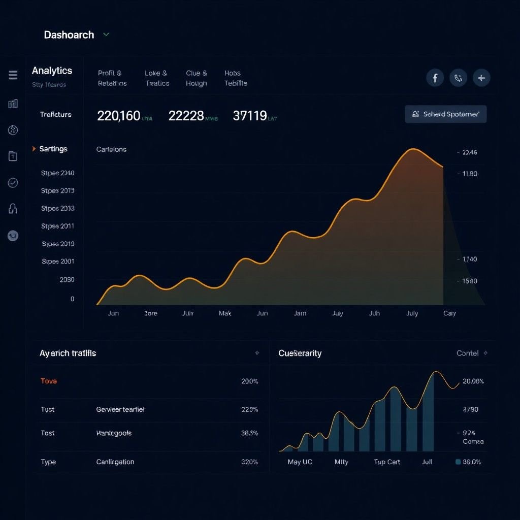Click the Scherd Spotomer button
The width and height of the screenshot is (520, 520).
[445, 114]
